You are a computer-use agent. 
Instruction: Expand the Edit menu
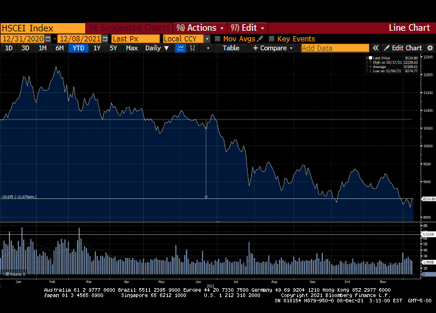pyautogui.click(x=248, y=28)
